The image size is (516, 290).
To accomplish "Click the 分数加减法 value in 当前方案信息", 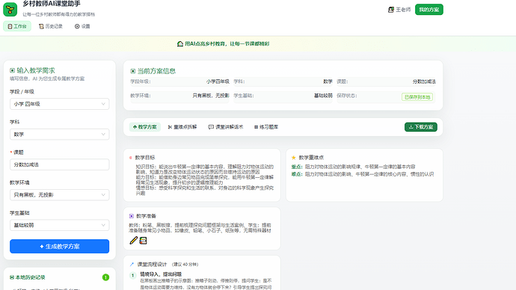I will (424, 81).
